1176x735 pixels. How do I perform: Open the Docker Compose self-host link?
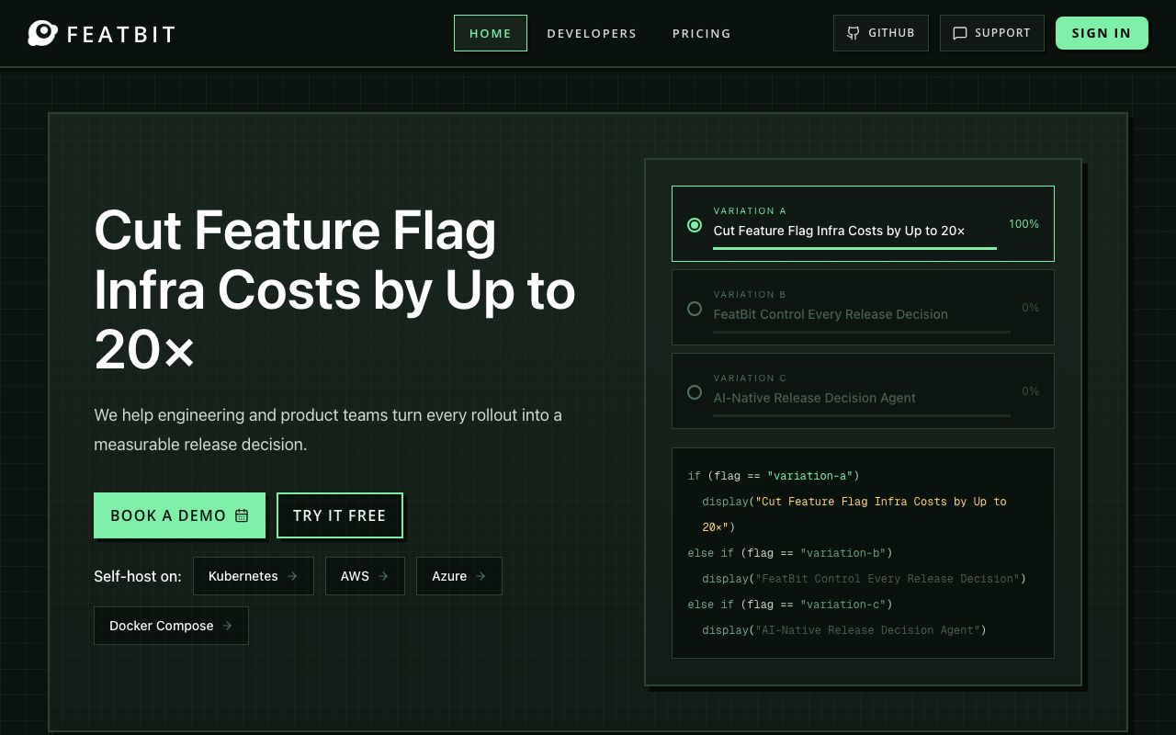pos(171,626)
